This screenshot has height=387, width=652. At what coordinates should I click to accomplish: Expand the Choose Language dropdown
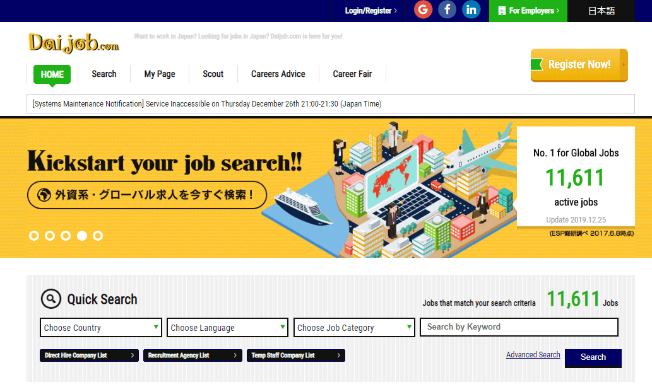(x=227, y=328)
